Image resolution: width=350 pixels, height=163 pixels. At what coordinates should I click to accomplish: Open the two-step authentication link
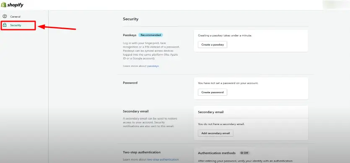point(163,159)
